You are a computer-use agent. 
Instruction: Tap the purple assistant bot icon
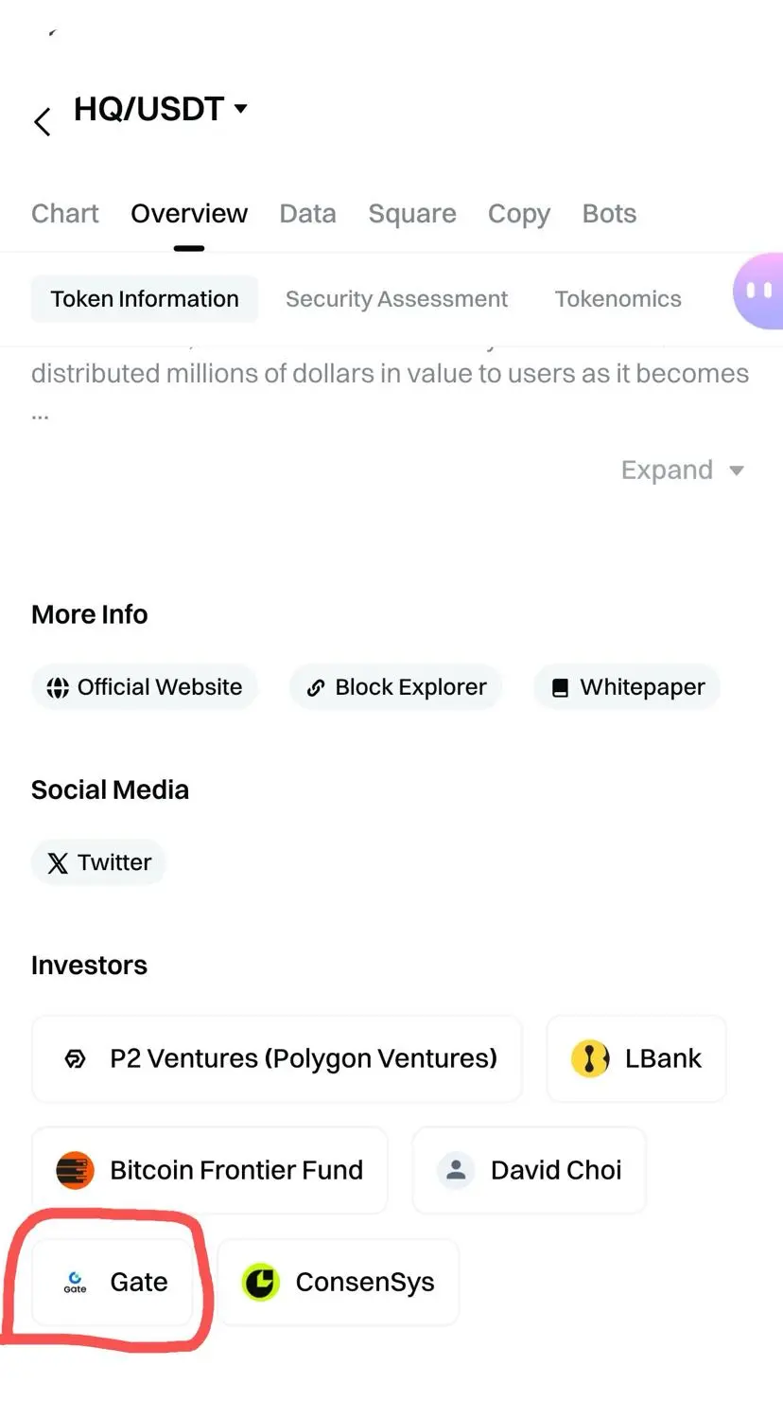[x=758, y=292]
